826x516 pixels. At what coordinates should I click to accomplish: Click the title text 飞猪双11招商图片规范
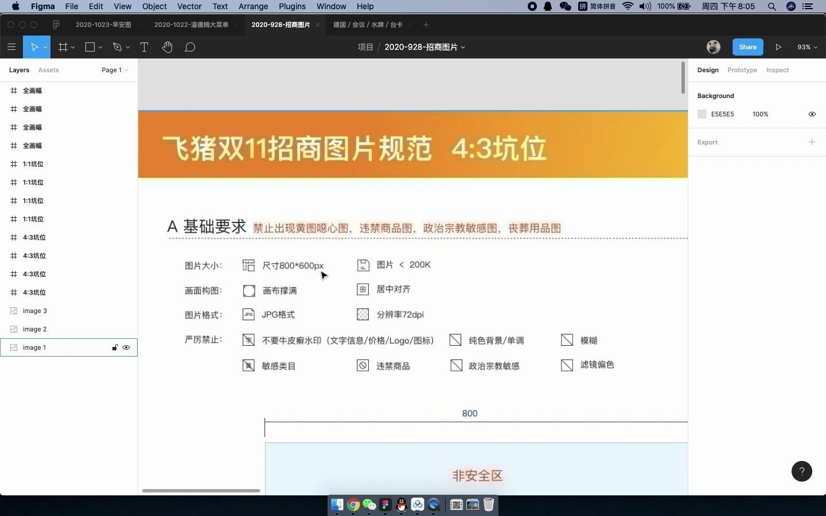pyautogui.click(x=297, y=148)
